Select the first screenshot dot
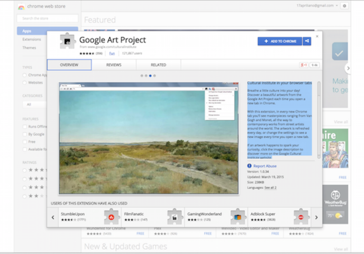 coord(142,75)
